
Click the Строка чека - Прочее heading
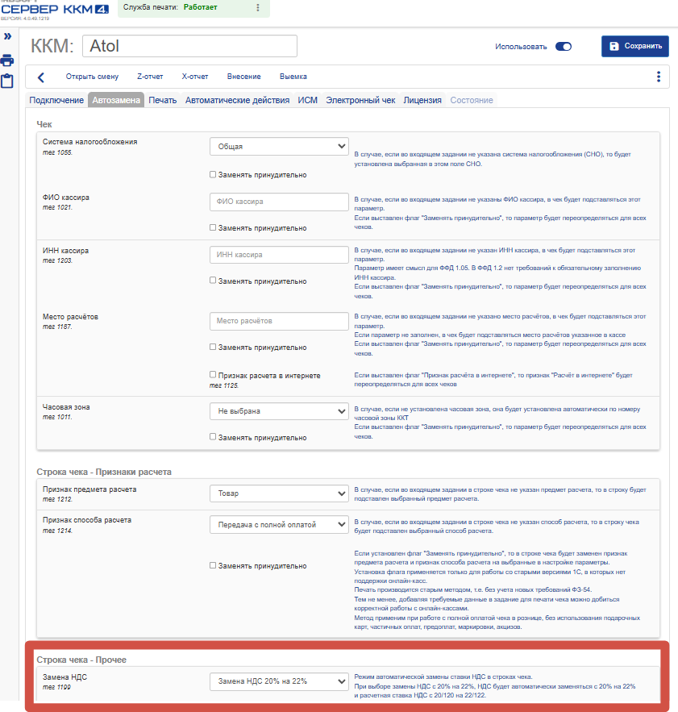pyautogui.click(x=81, y=660)
